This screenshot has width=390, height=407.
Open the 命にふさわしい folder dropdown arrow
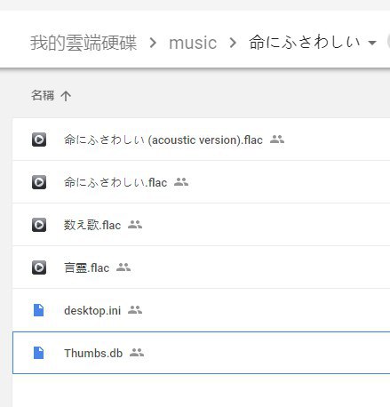pos(372,43)
